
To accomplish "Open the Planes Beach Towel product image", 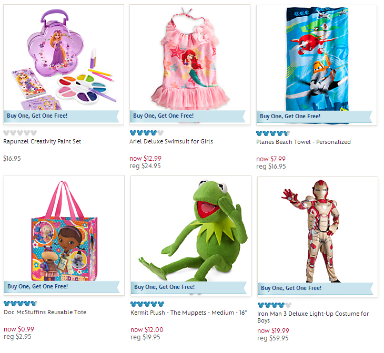I will point(317,65).
